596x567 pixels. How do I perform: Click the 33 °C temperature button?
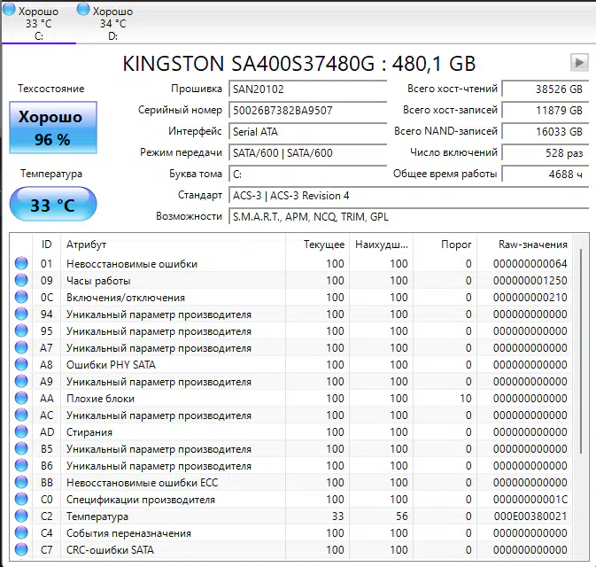tap(52, 206)
